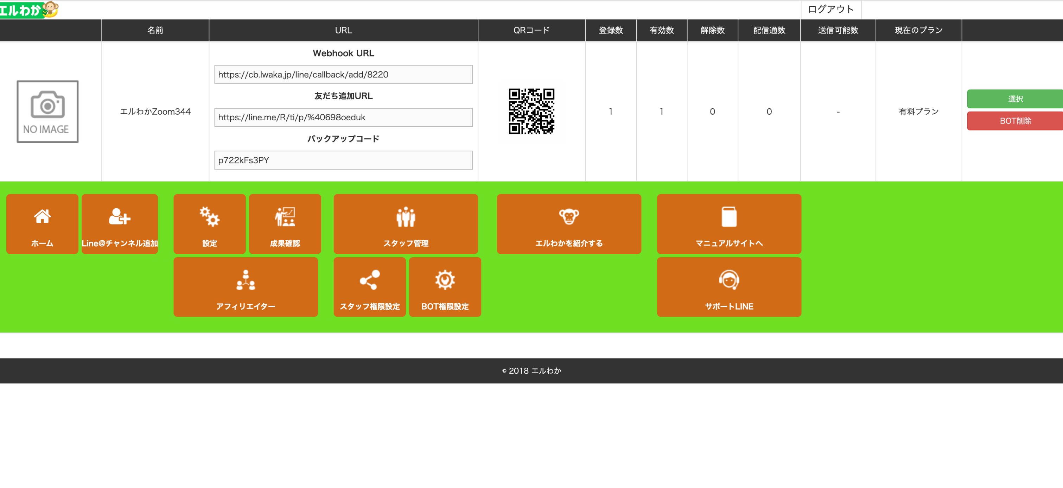Click the 有料プラン plan cell
The width and height of the screenshot is (1063, 488).
coord(918,112)
